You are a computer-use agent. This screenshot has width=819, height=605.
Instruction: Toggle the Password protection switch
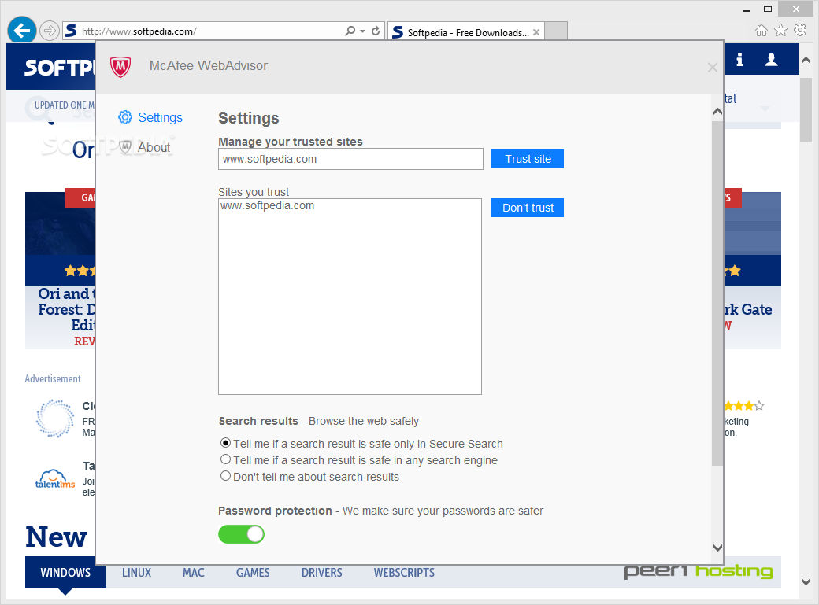[x=241, y=534]
